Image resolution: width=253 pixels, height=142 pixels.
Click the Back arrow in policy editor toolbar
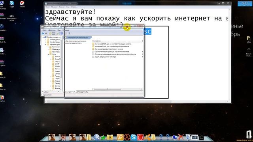point(43,33)
